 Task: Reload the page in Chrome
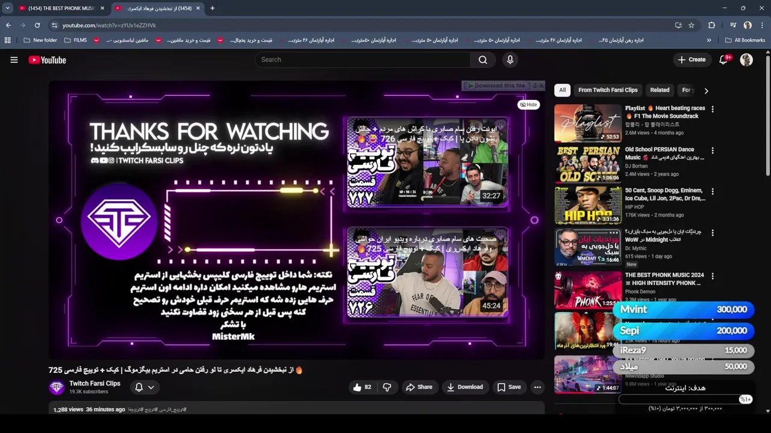pos(37,25)
